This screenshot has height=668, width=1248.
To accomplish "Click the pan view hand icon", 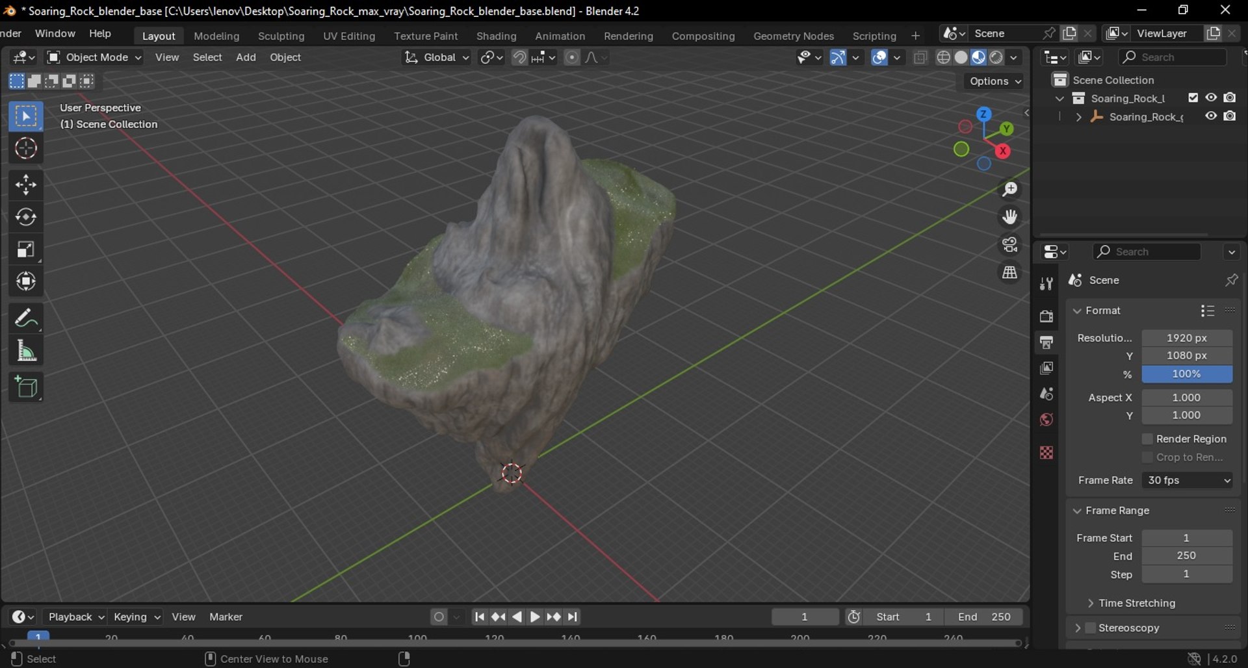I will point(1009,217).
